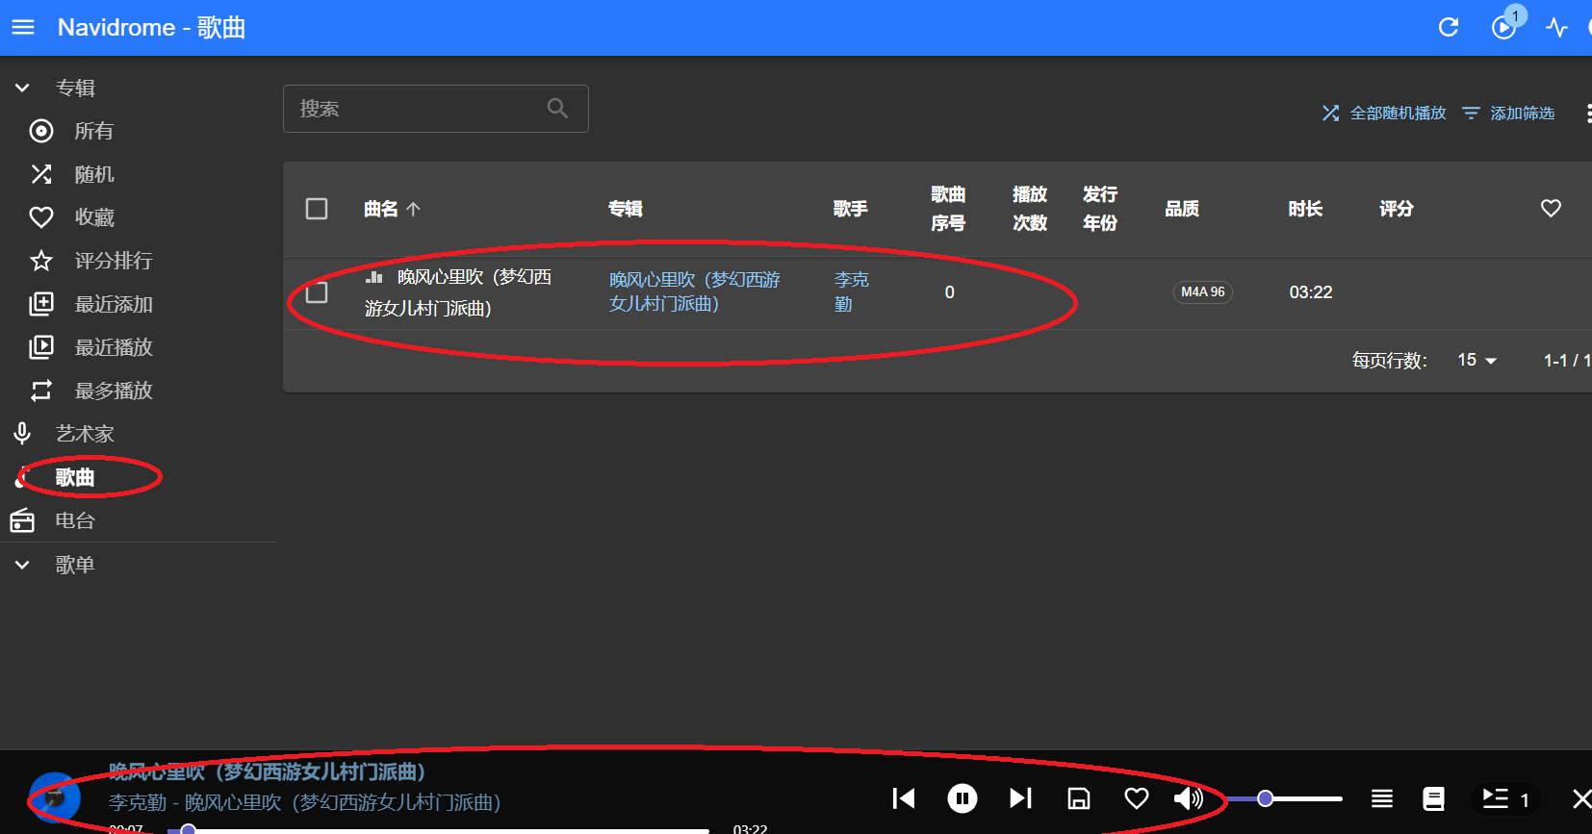Skip to the next track
This screenshot has width=1592, height=834.
click(1020, 798)
